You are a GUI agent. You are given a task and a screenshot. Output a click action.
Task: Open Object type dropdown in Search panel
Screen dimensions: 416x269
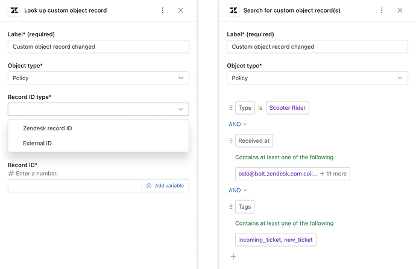point(318,78)
